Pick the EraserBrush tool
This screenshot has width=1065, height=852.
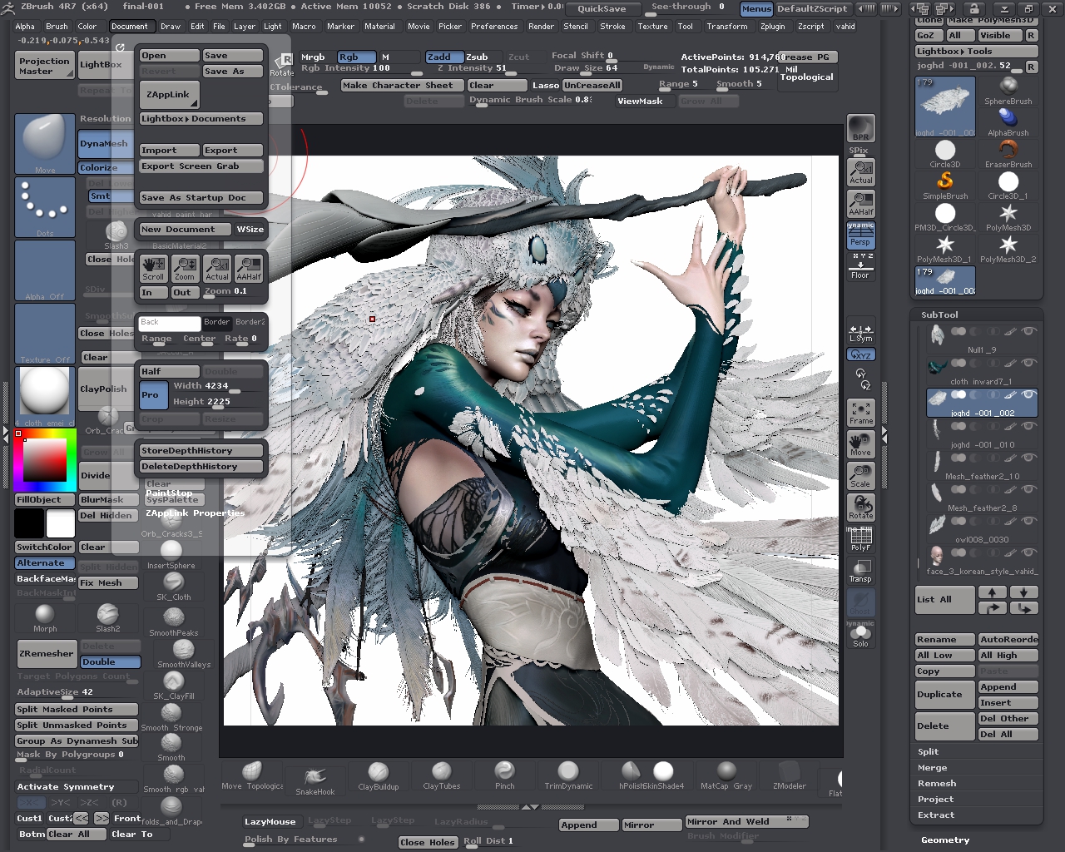(x=1008, y=153)
